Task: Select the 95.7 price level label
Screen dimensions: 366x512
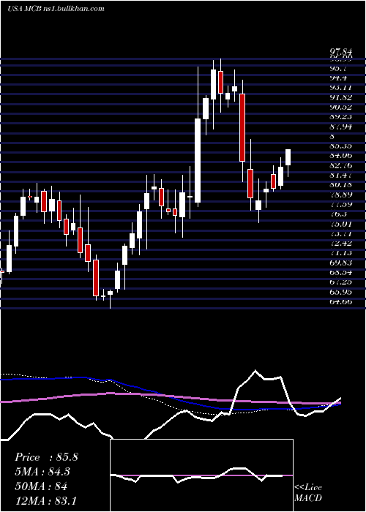Action: click(x=338, y=69)
